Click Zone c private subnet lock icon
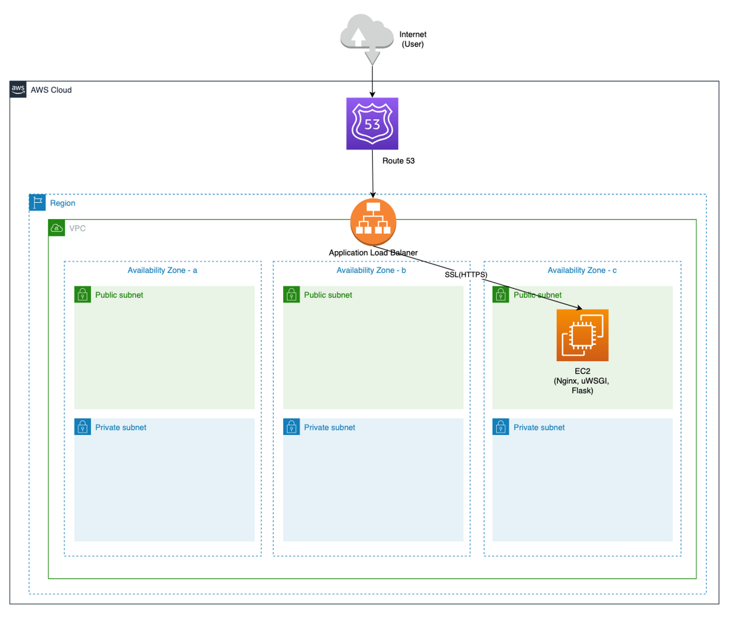753x620 pixels. click(501, 427)
